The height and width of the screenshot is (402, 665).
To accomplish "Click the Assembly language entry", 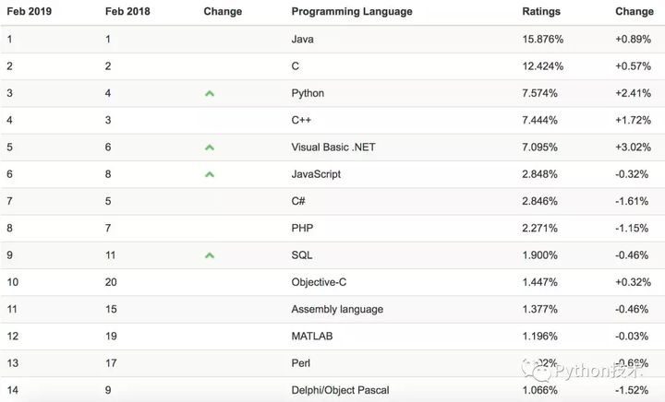I will (x=337, y=309).
